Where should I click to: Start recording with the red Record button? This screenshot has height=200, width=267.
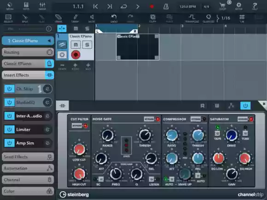(x=152, y=6)
